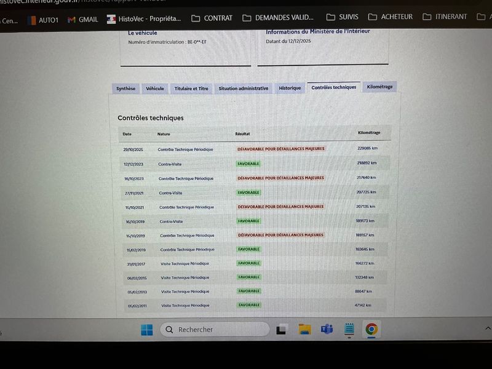Select DÉFAVORABLE result for 16/10/2023
This screenshot has width=492, height=369.
tap(281, 178)
